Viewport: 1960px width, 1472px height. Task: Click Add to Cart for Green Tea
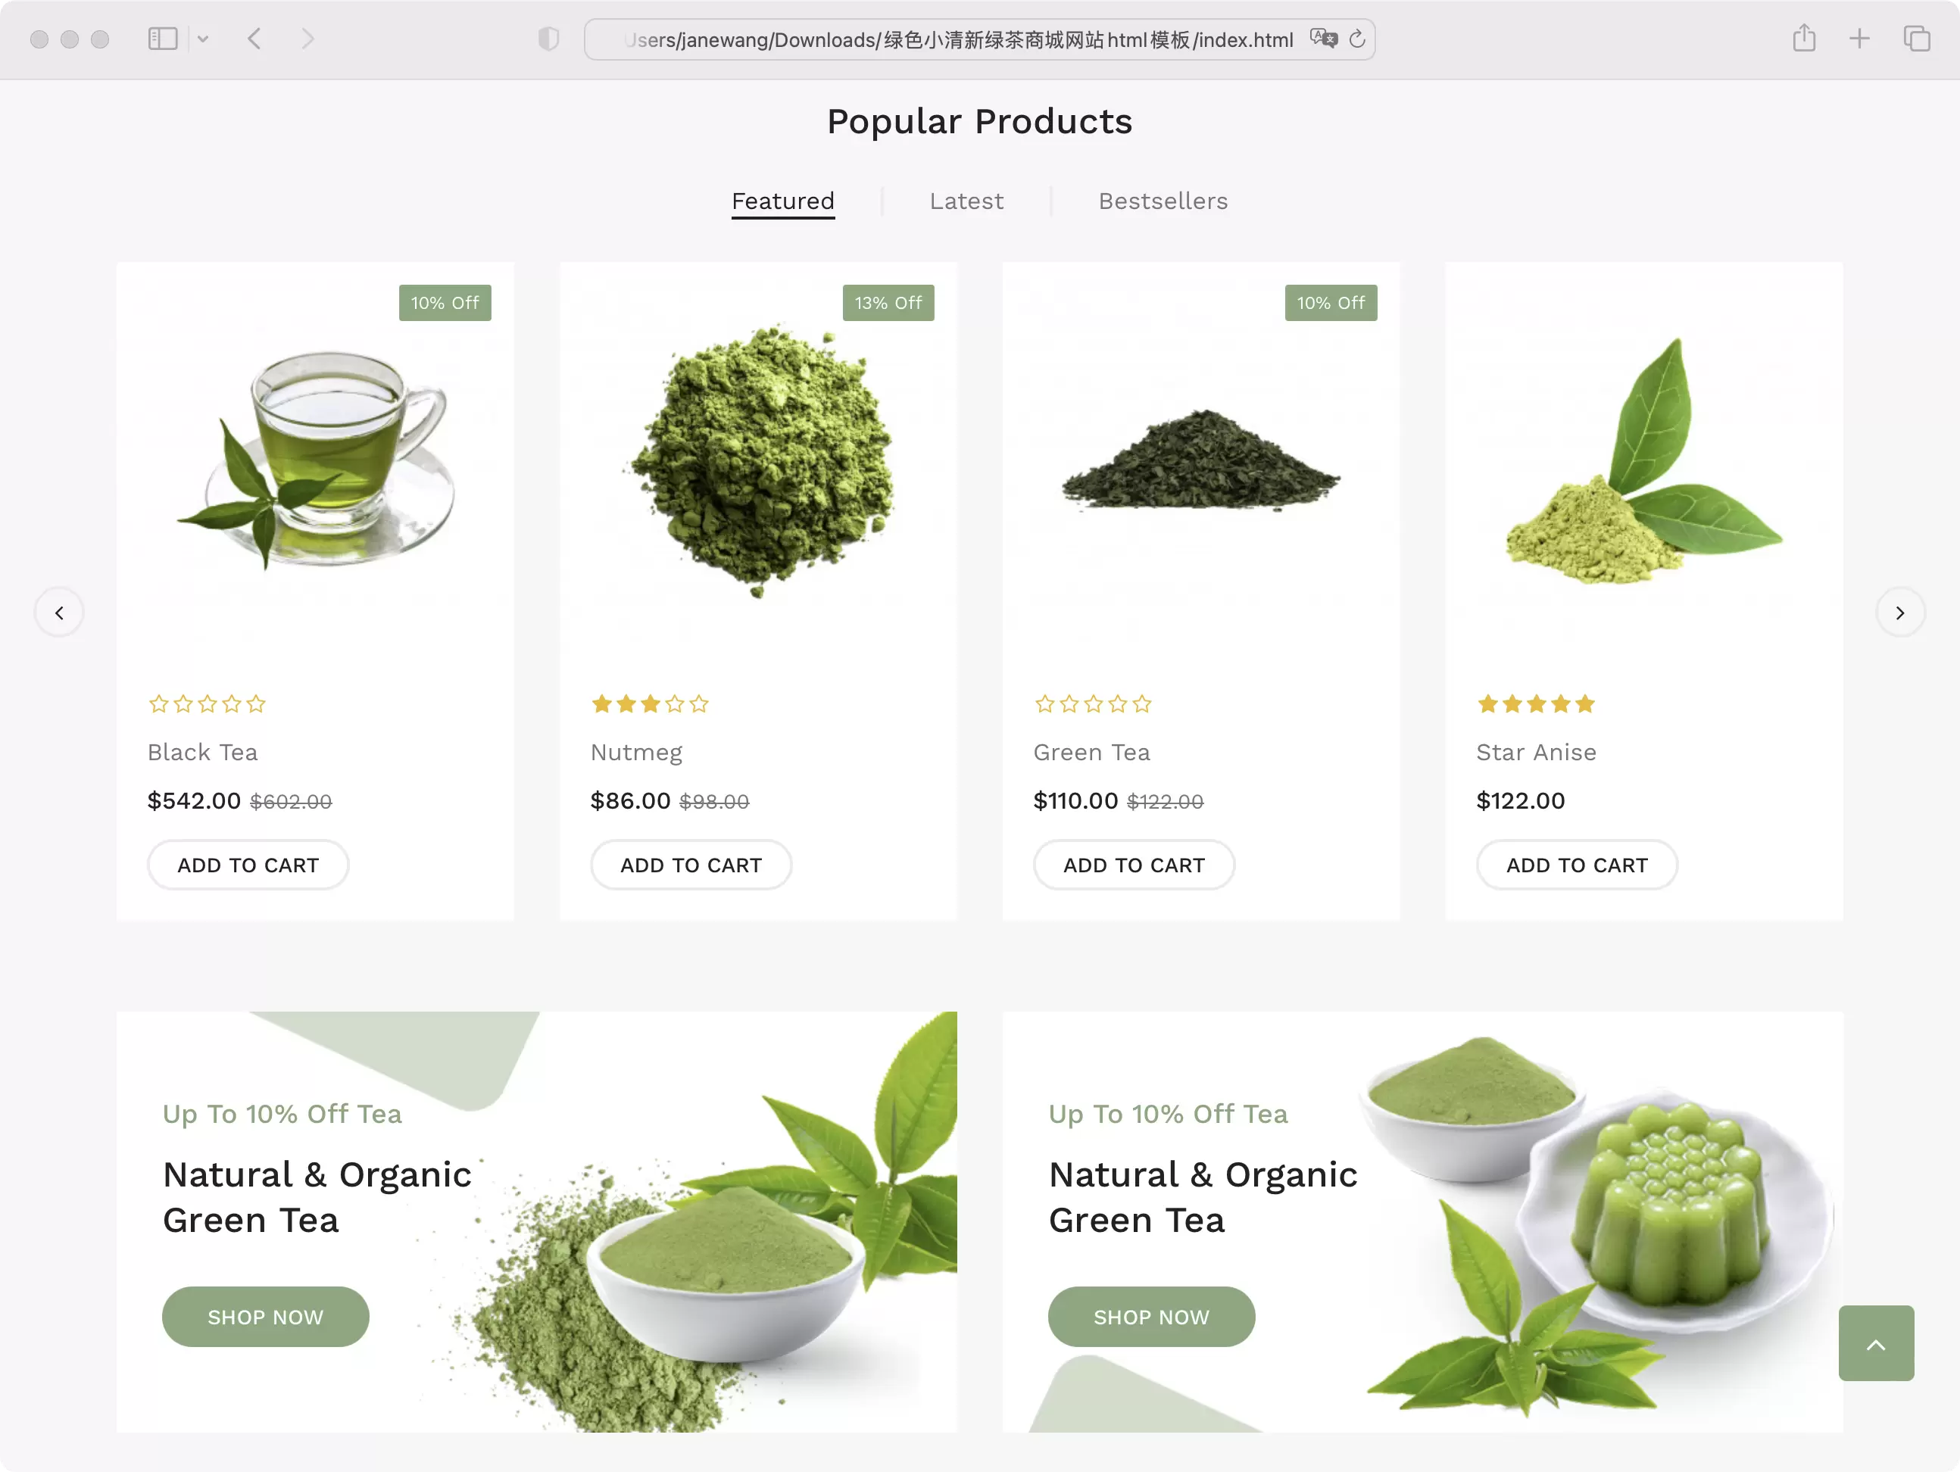tap(1133, 864)
